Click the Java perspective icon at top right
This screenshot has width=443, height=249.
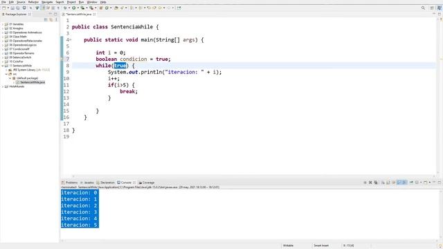(439, 8)
